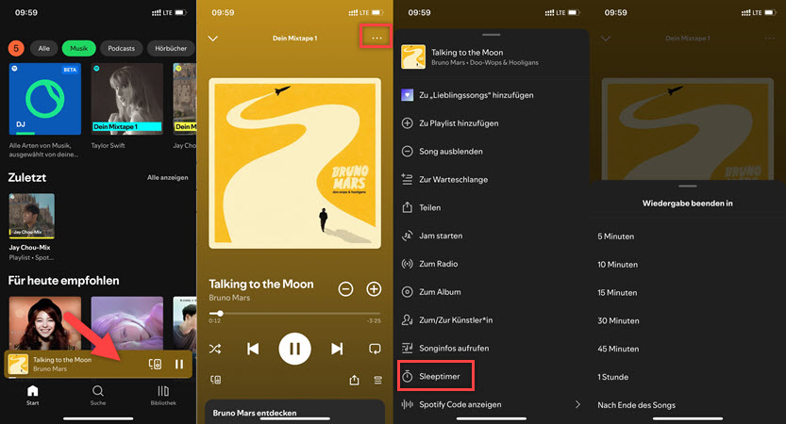This screenshot has width=786, height=424.
Task: Tap the disc icon next to Zum Album
Action: (407, 292)
